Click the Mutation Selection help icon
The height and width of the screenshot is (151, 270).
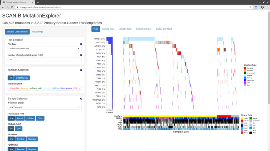click(81, 70)
